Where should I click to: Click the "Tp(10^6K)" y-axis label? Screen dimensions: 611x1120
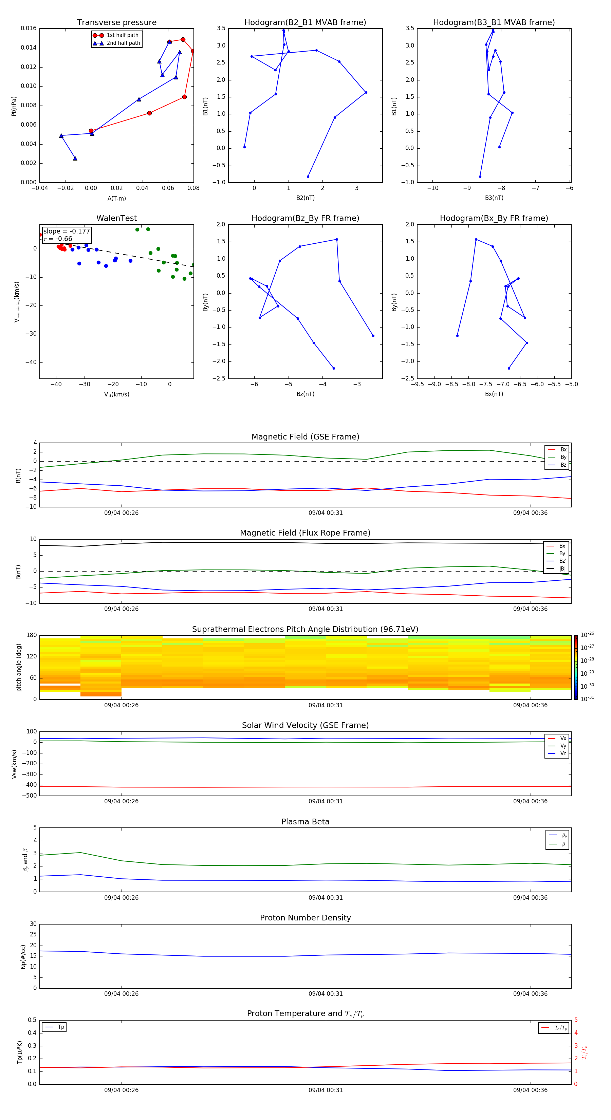tap(20, 1052)
